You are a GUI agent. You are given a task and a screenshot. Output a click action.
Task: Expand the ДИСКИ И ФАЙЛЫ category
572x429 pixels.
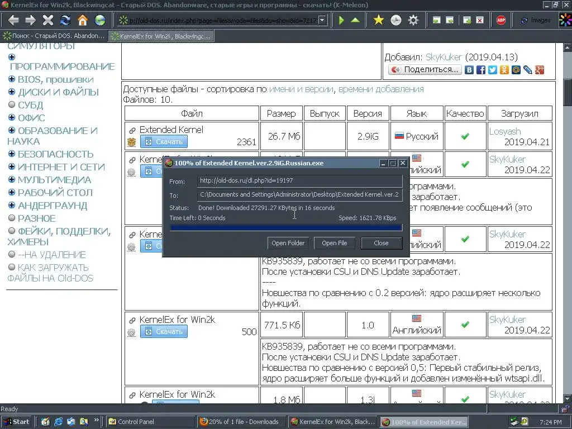[x=12, y=92]
